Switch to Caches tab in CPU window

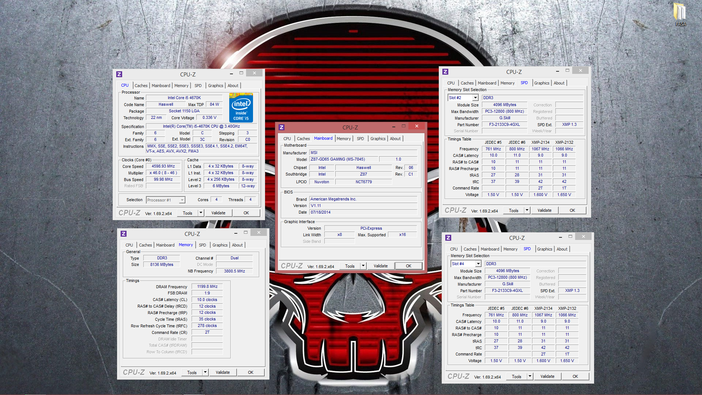coord(141,86)
